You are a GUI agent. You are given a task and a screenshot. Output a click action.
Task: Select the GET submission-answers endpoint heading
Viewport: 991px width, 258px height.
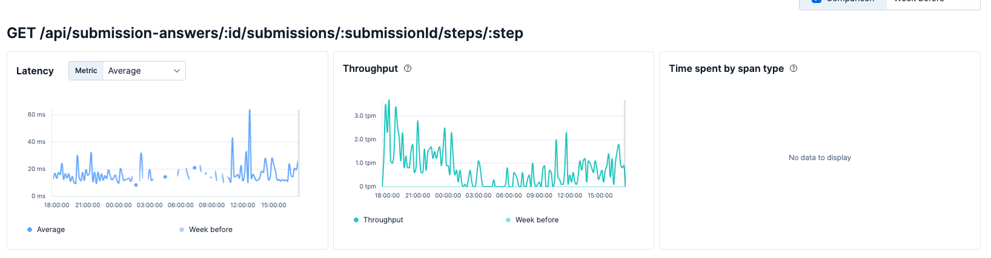[265, 33]
